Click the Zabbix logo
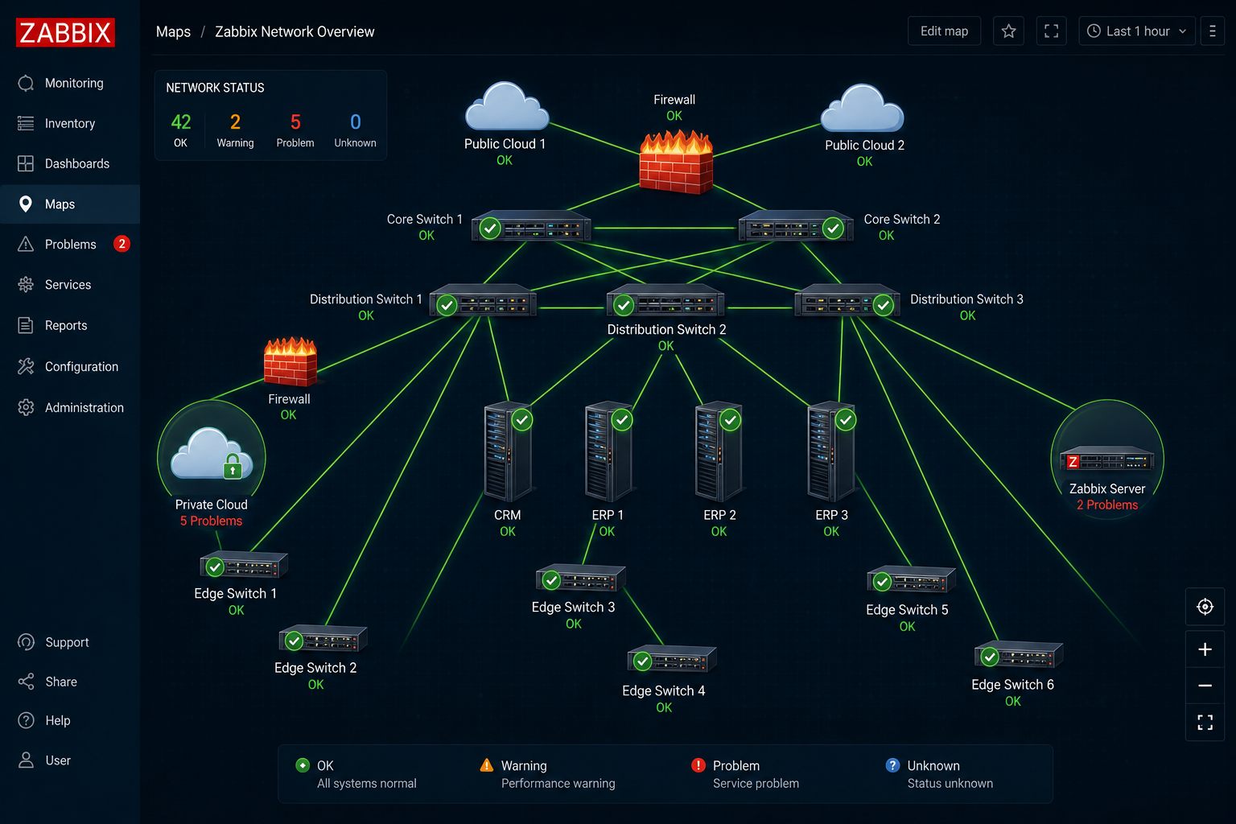This screenshot has height=824, width=1236. click(65, 32)
